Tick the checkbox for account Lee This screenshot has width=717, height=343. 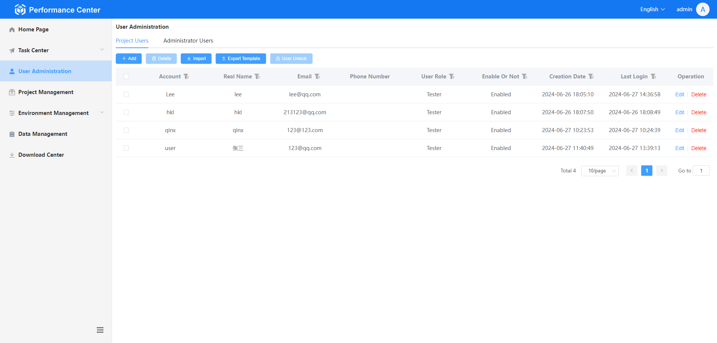tap(126, 94)
